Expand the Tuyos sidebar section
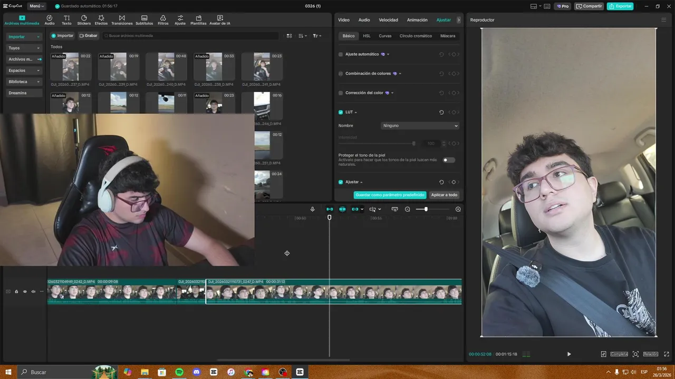The height and width of the screenshot is (379, 675). (x=24, y=48)
